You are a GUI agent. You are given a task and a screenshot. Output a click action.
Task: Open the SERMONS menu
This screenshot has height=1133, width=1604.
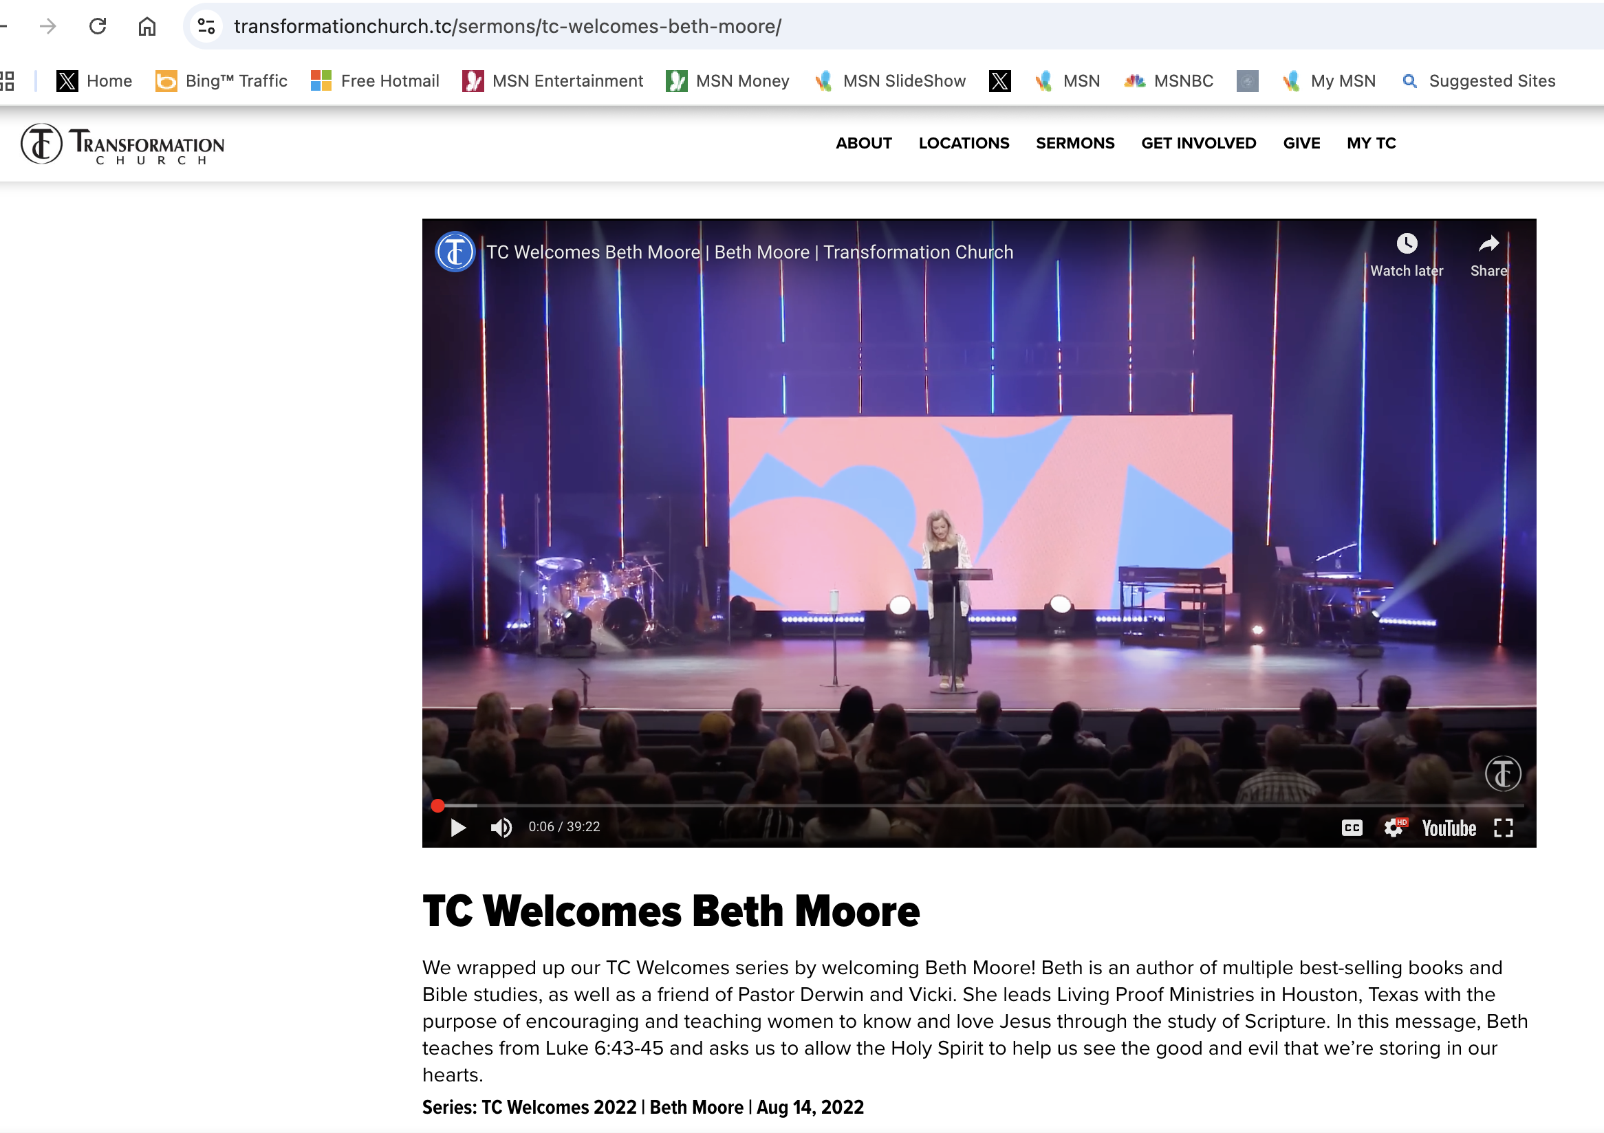coord(1074,143)
